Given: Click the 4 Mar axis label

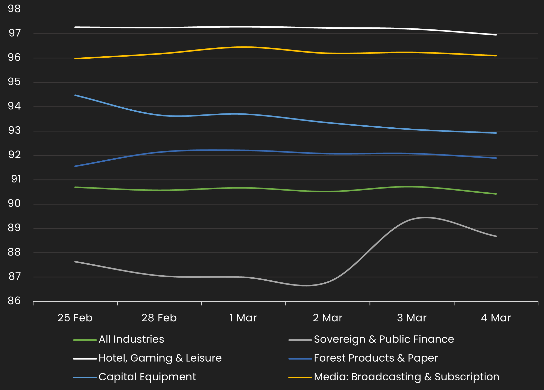Looking at the screenshot, I should click(496, 318).
